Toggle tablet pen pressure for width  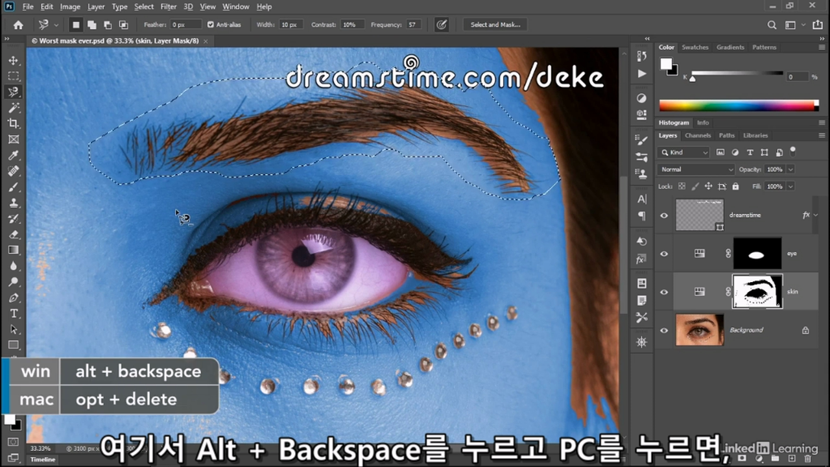coord(442,25)
